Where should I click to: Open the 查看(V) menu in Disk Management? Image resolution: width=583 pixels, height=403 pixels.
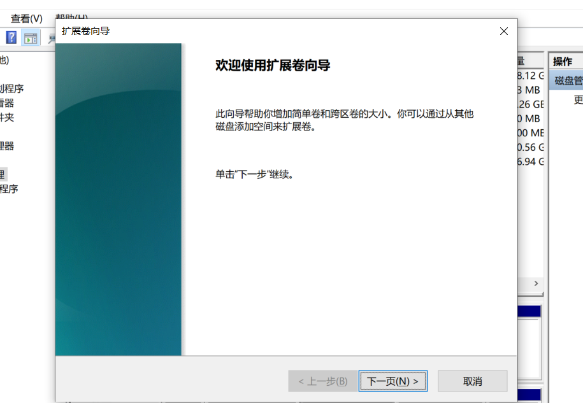26,18
